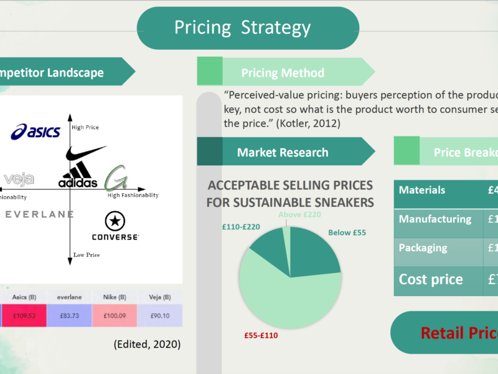Click the Market Research arrow banner
The image size is (498, 374).
(x=286, y=151)
